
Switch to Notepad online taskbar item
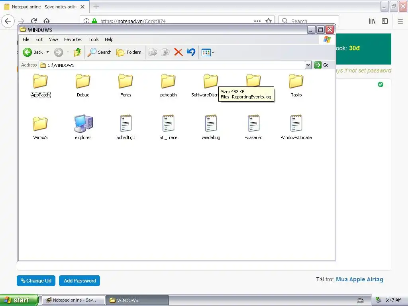click(x=73, y=300)
